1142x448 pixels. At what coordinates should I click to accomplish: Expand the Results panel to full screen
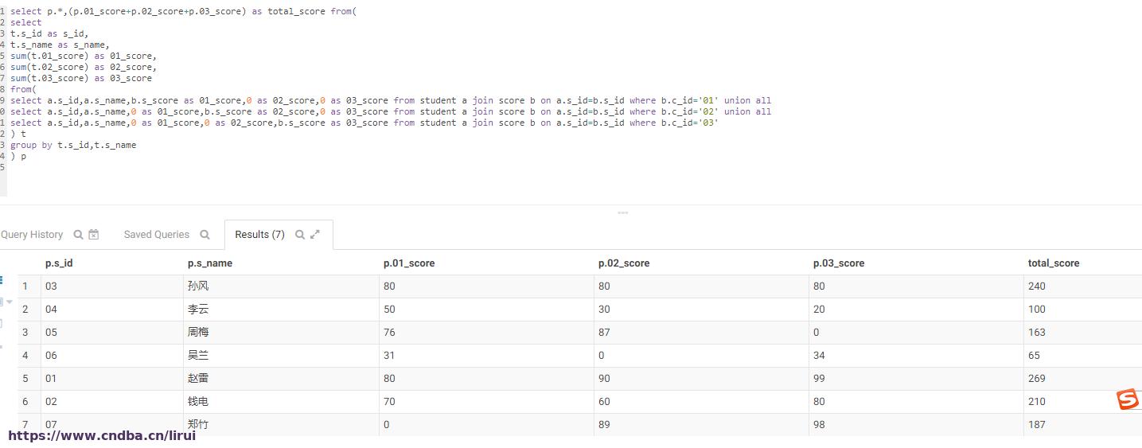tap(315, 235)
